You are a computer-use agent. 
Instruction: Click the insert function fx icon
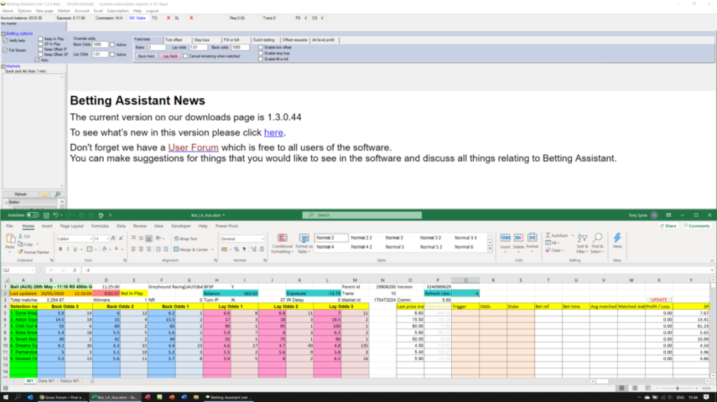(x=74, y=270)
